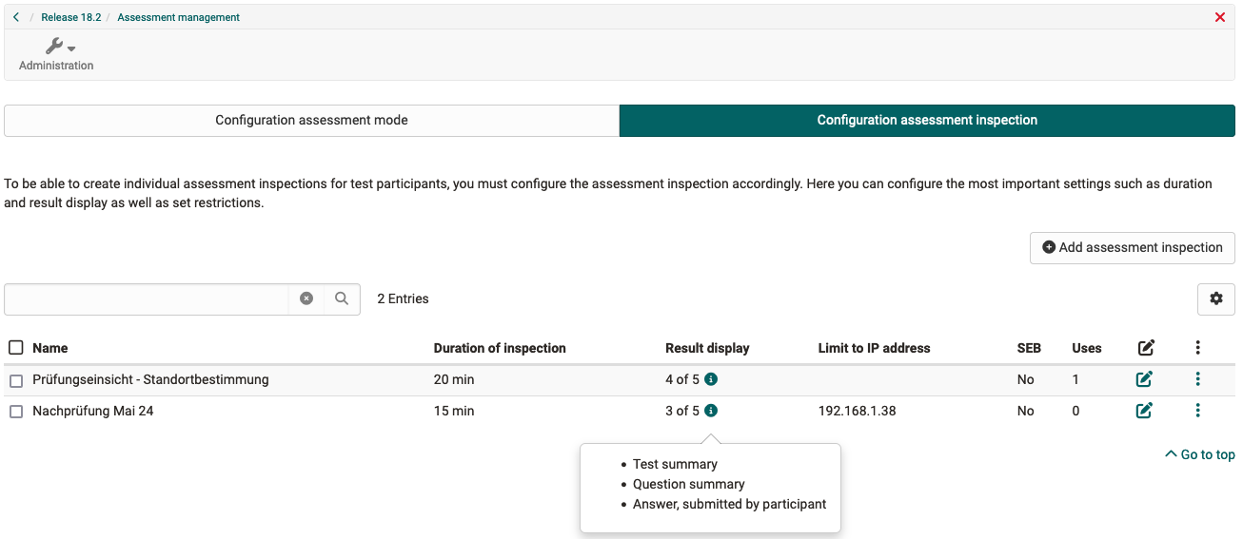Click the Prüfungseinsicht - Standortbestimmung name
Viewport: 1243px width, 539px height.
(150, 379)
